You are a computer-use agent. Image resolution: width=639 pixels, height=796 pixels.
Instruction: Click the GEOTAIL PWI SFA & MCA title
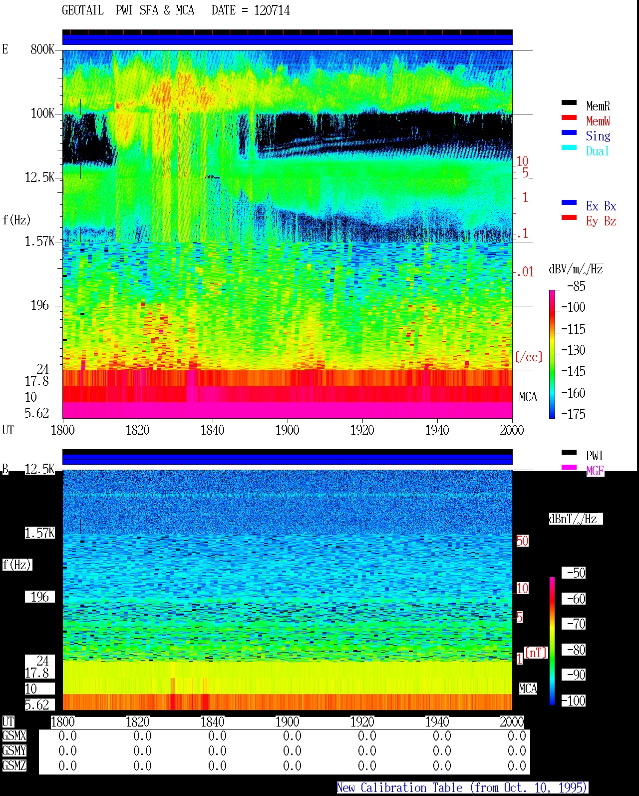click(x=128, y=10)
